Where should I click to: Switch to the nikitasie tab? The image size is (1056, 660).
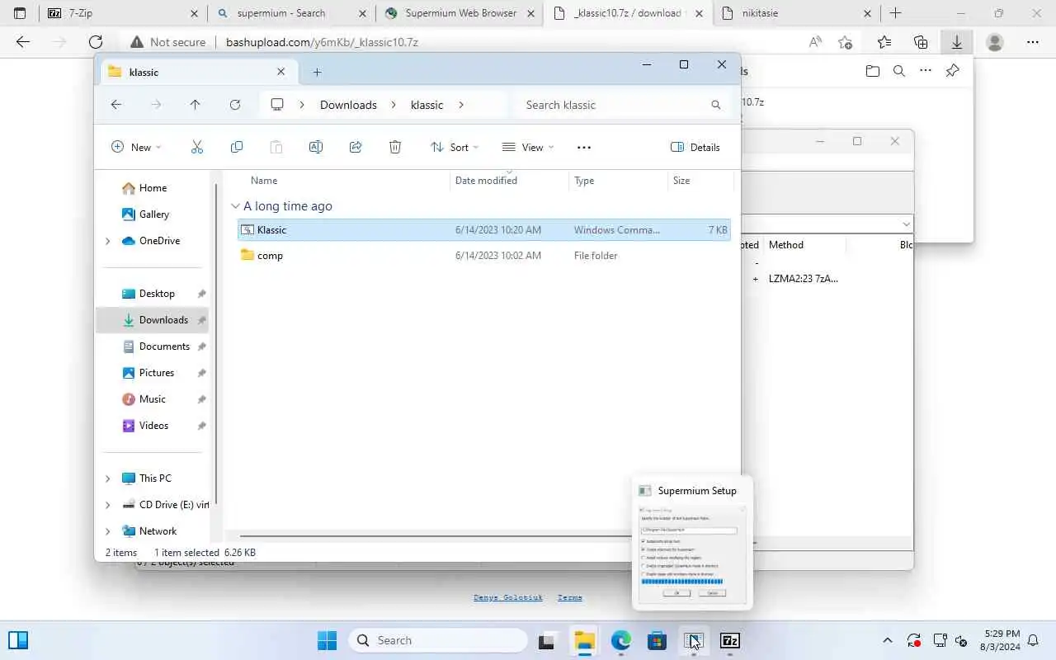click(795, 13)
